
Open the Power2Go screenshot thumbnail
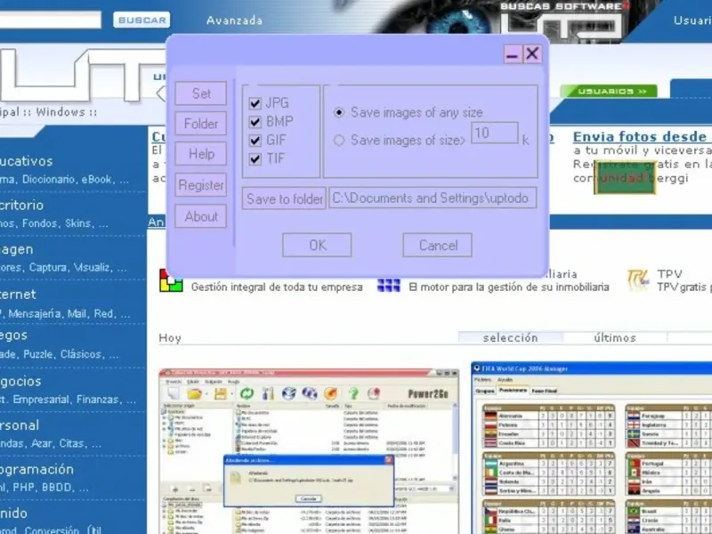pyautogui.click(x=309, y=451)
